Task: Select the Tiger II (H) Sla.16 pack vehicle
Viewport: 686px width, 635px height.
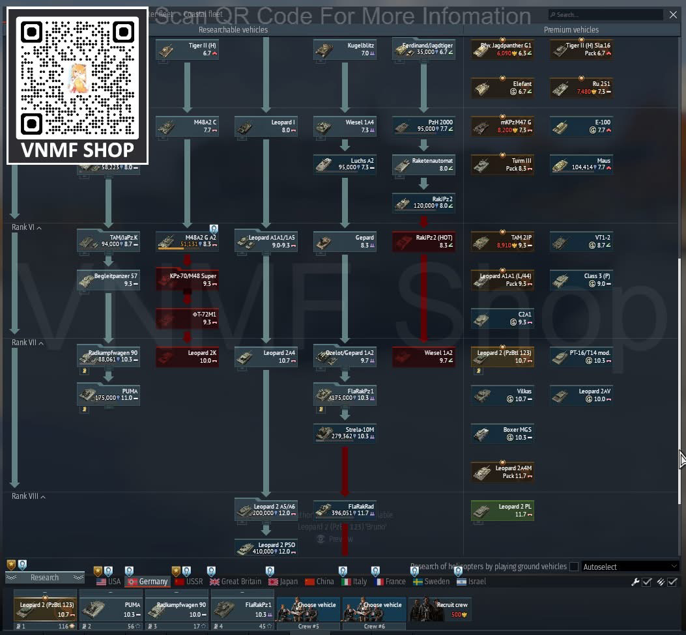Action: click(x=581, y=49)
